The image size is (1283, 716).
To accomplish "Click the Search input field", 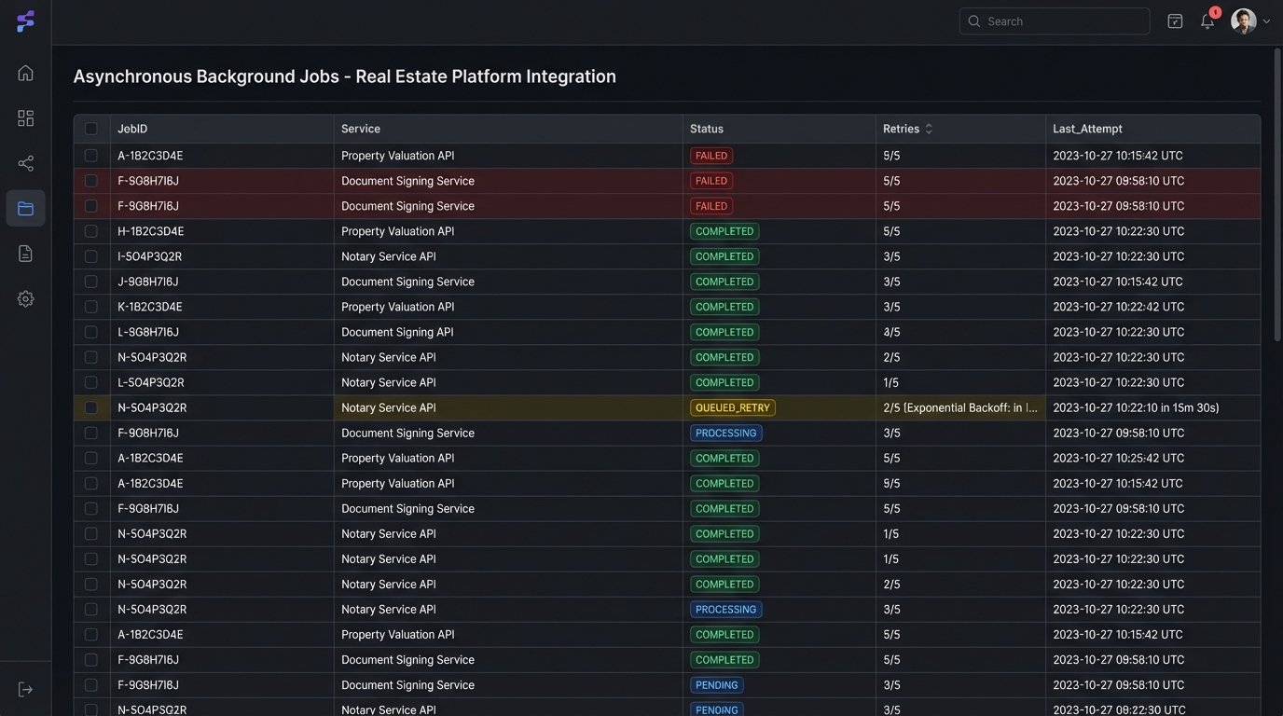I will click(1054, 19).
